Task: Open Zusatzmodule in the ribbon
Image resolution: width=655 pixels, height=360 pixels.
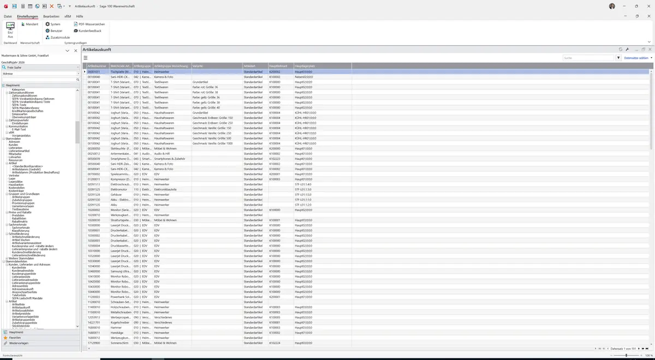Action: [x=58, y=38]
